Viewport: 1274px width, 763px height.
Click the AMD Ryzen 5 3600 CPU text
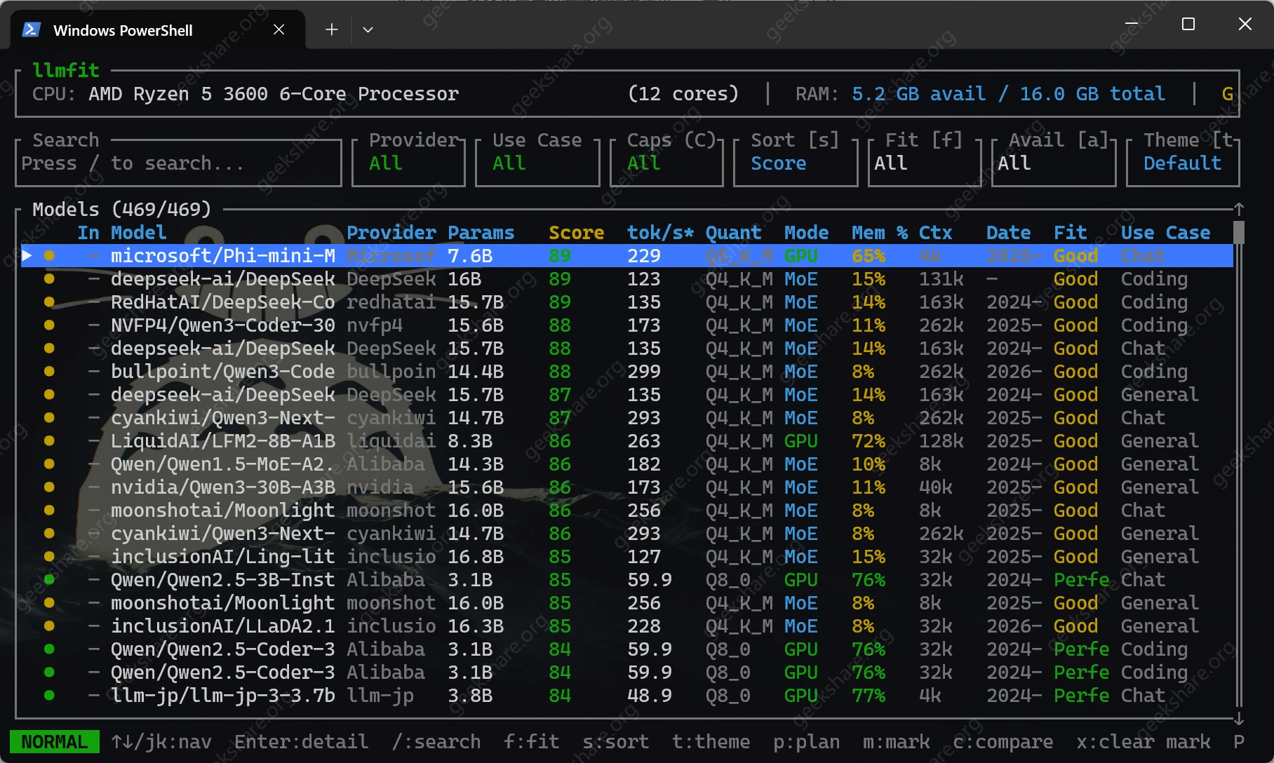(274, 94)
